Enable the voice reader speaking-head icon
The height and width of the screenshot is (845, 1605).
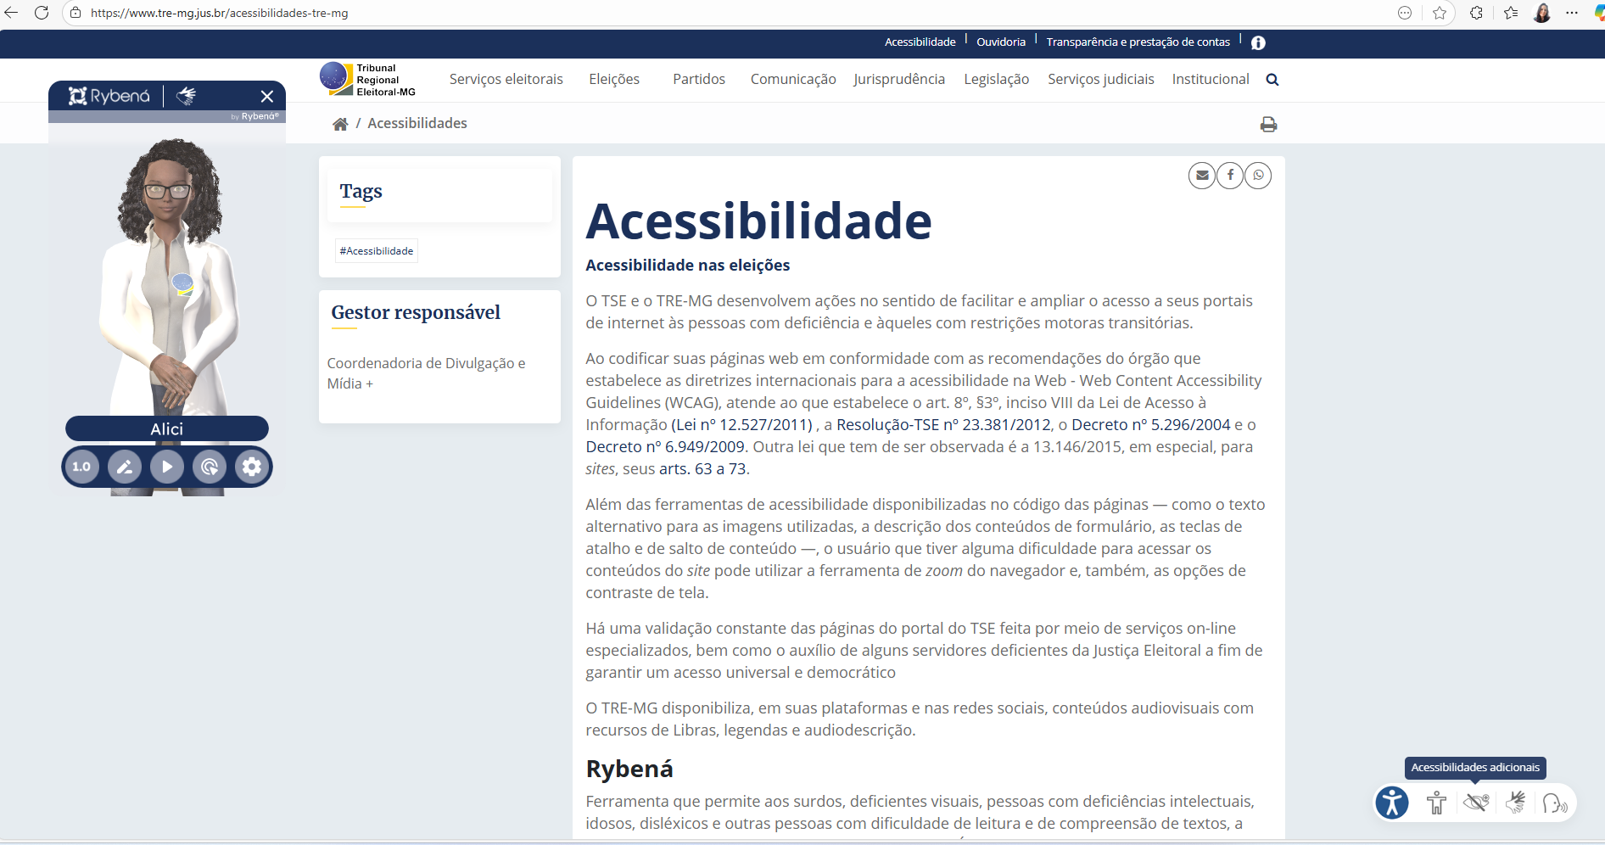tap(1555, 803)
